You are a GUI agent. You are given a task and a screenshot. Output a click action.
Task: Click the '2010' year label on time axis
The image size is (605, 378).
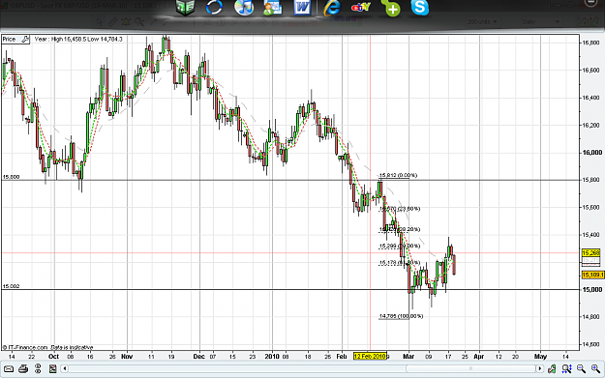(272, 357)
